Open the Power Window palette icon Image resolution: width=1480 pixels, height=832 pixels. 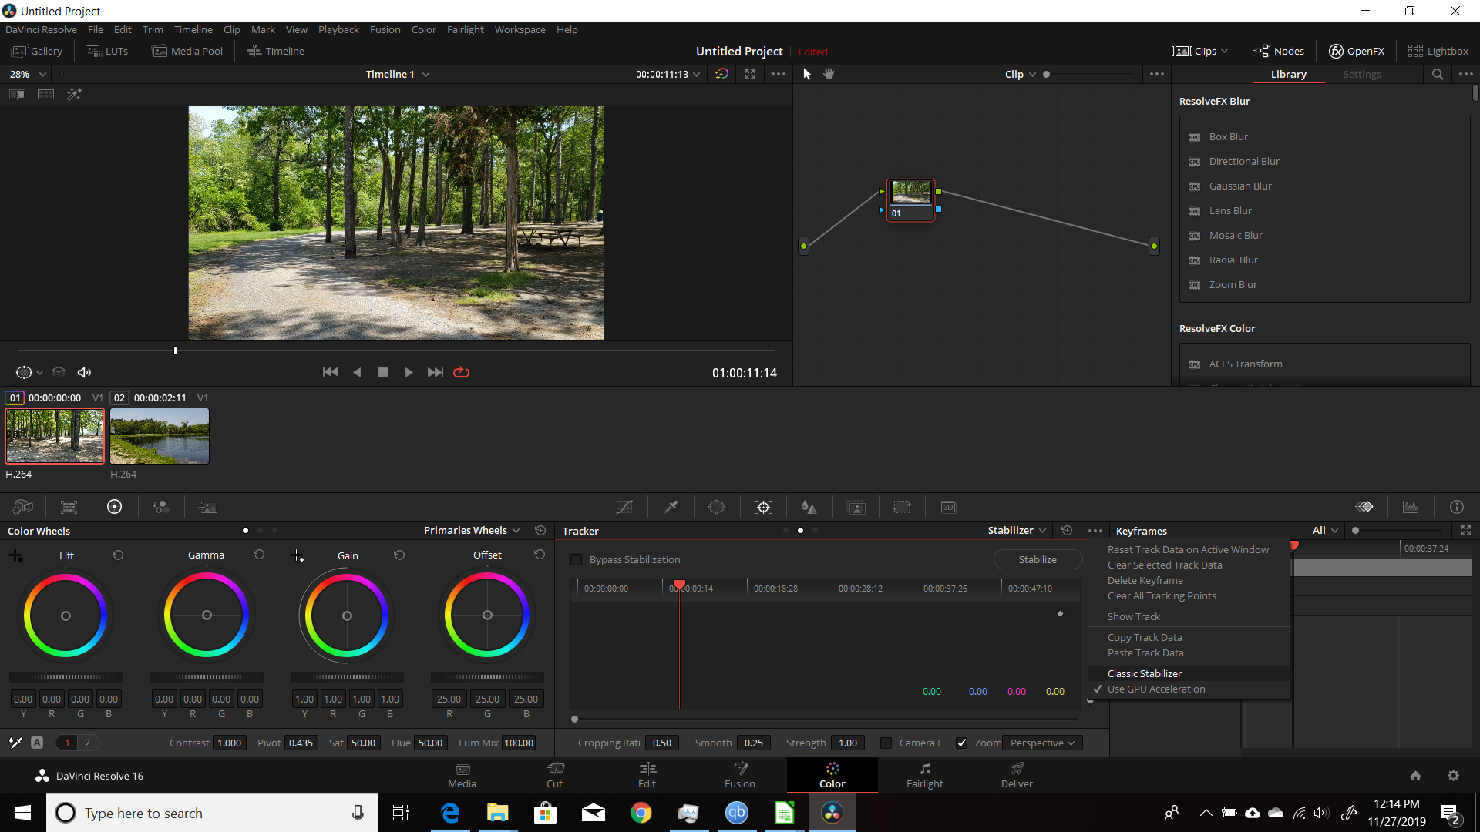coord(717,507)
